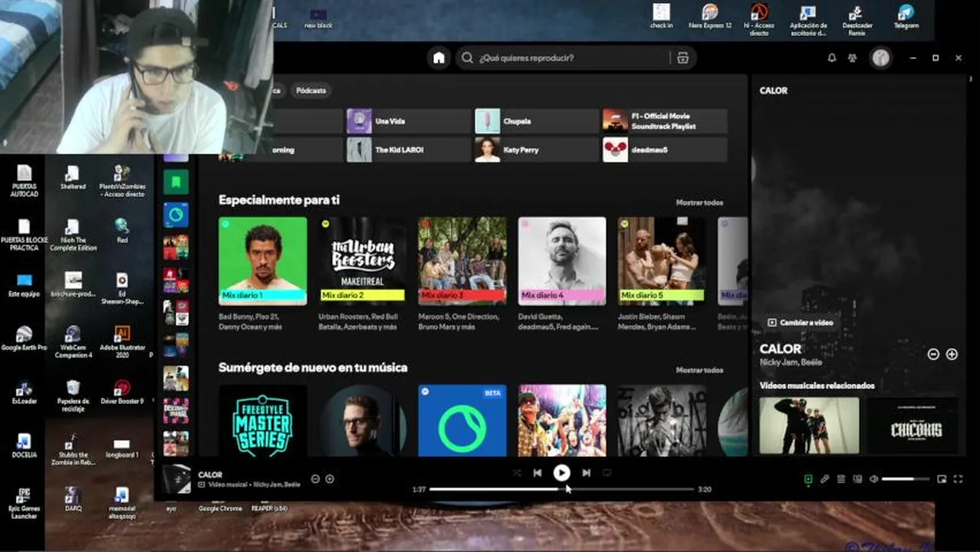This screenshot has height=552, width=980.
Task: Select WebCam Companion 4 desktop icon
Action: (x=73, y=342)
